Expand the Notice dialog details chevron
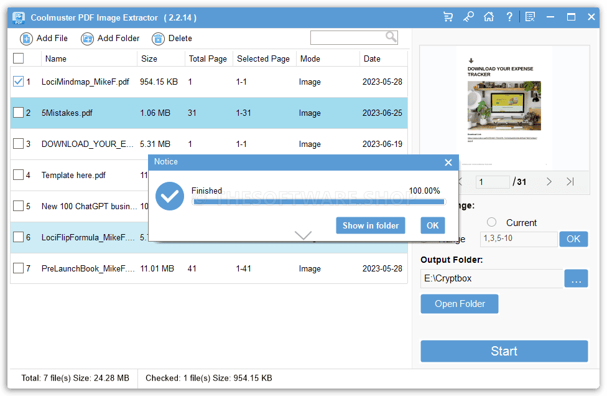Image resolution: width=607 pixels, height=396 pixels. tap(303, 235)
